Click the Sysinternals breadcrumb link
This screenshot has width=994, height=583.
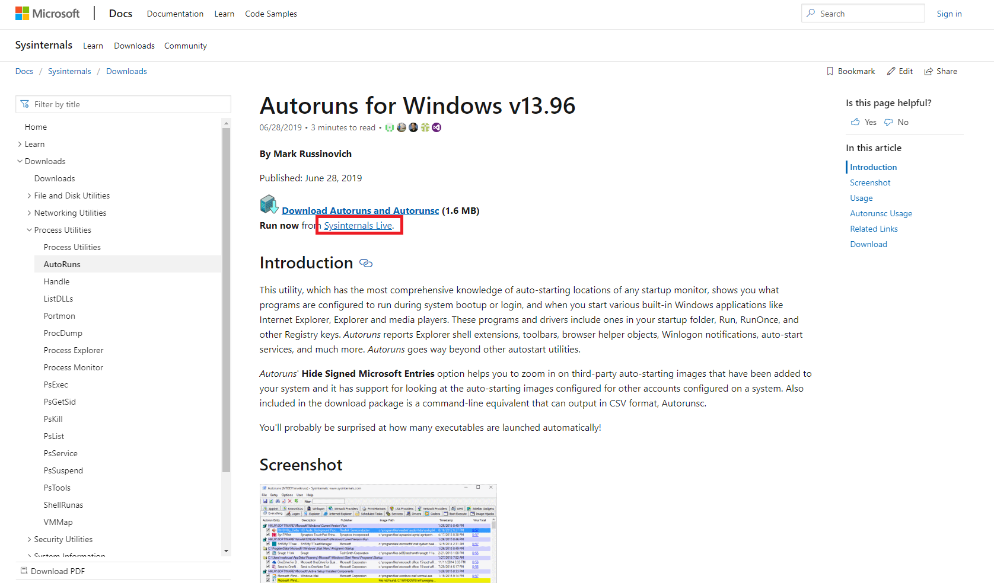point(69,71)
